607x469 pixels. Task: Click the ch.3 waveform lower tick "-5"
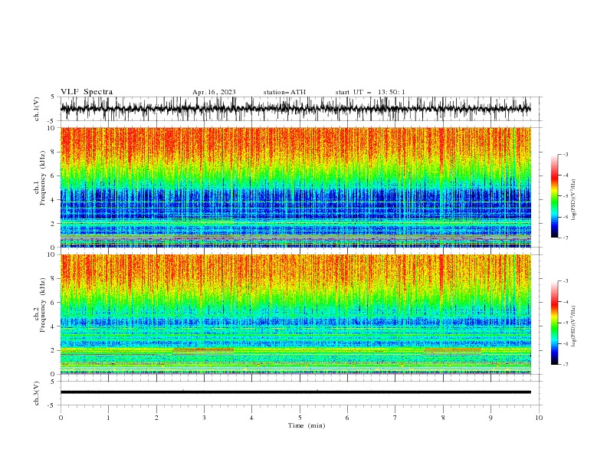(x=52, y=405)
